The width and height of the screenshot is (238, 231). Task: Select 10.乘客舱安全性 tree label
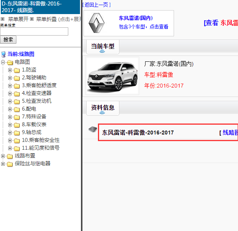(41, 140)
